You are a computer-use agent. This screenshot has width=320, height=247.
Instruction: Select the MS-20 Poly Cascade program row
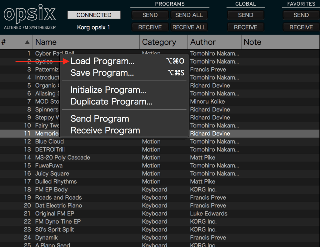[x=62, y=157]
